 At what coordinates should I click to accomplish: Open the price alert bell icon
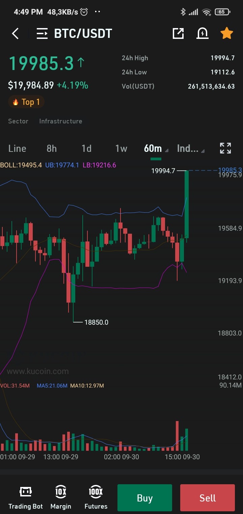coord(202,33)
